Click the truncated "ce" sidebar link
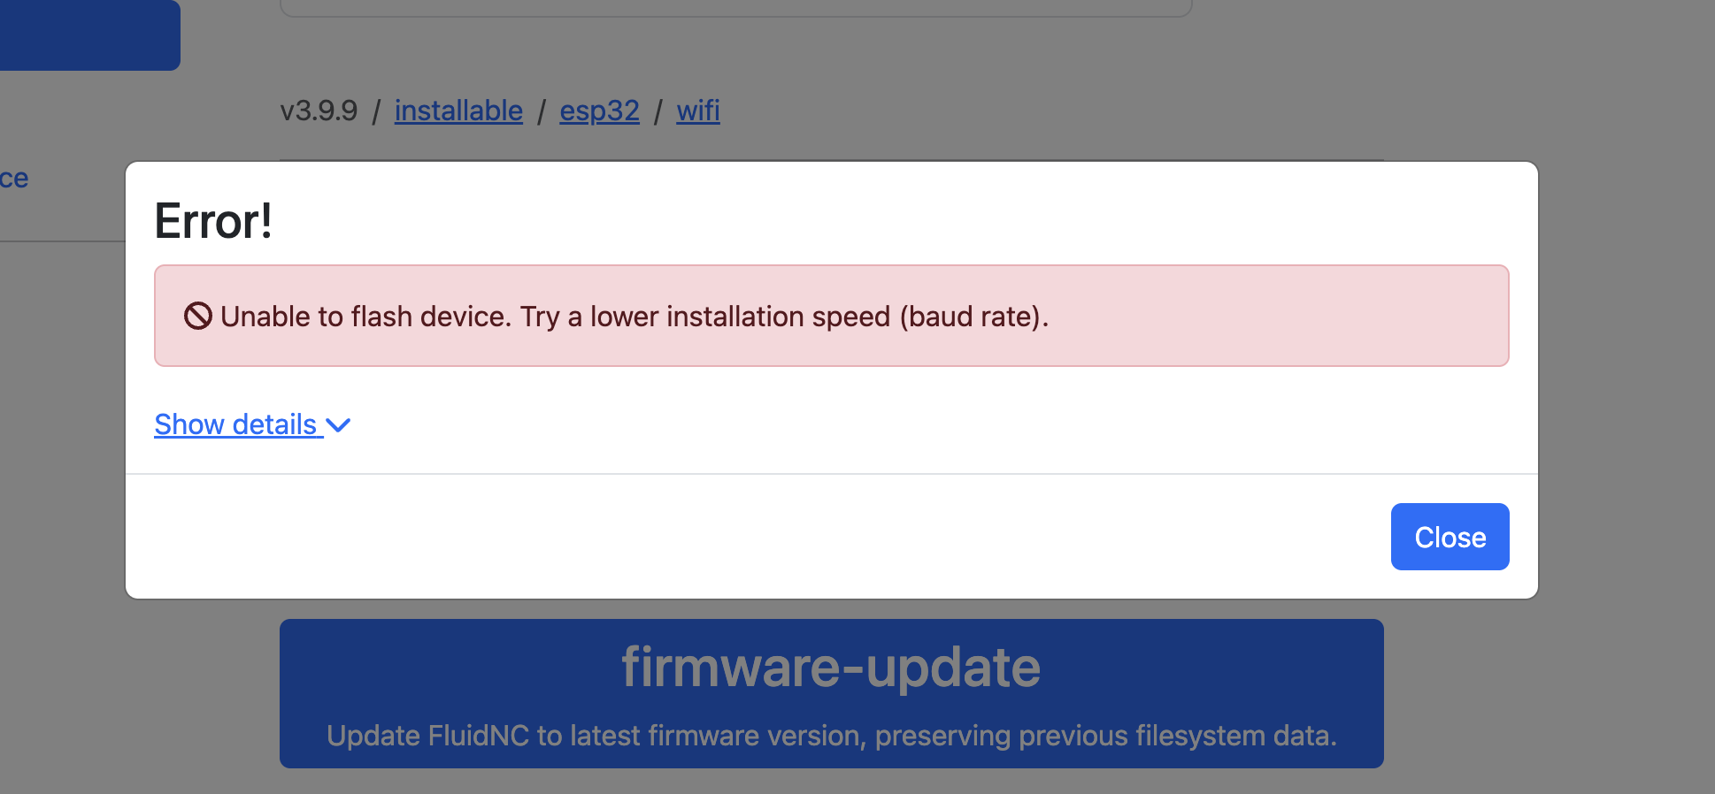1715x794 pixels. (14, 179)
